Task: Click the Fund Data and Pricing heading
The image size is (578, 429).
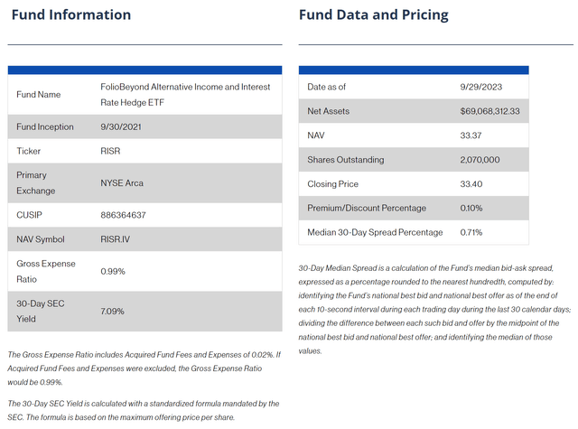Action: pyautogui.click(x=373, y=15)
